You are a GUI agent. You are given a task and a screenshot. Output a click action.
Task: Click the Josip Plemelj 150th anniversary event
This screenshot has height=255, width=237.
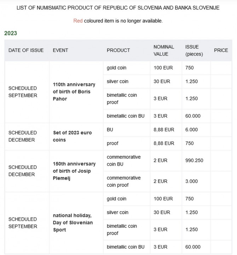click(74, 171)
